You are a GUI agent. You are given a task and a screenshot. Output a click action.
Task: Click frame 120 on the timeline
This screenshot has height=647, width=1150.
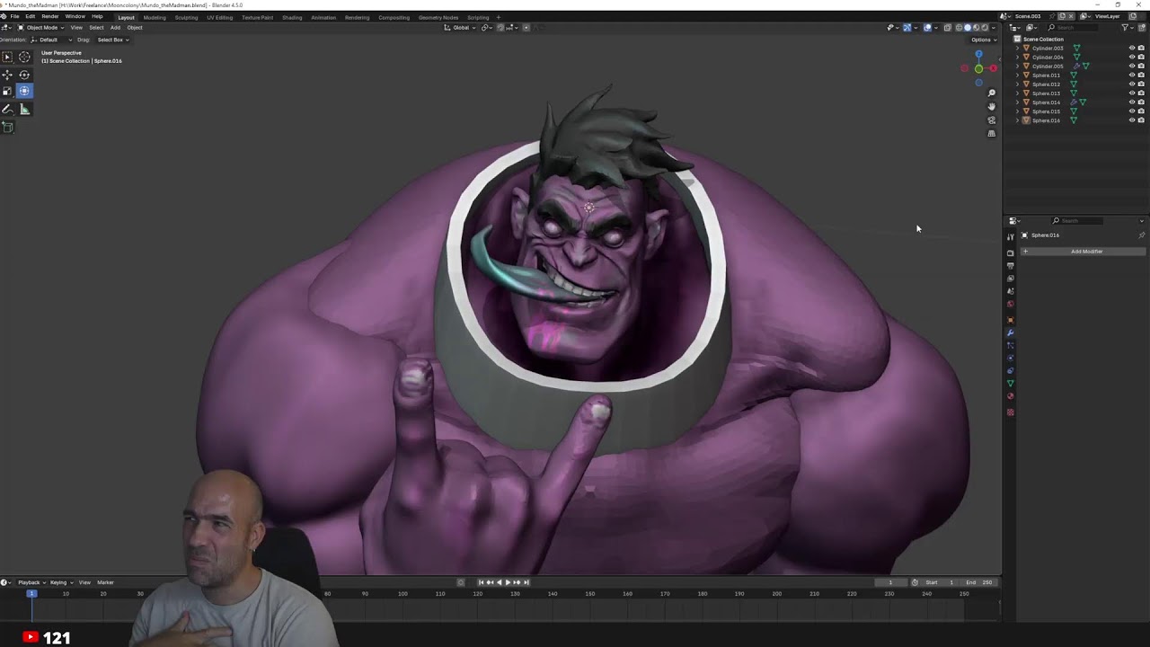pyautogui.click(x=477, y=594)
